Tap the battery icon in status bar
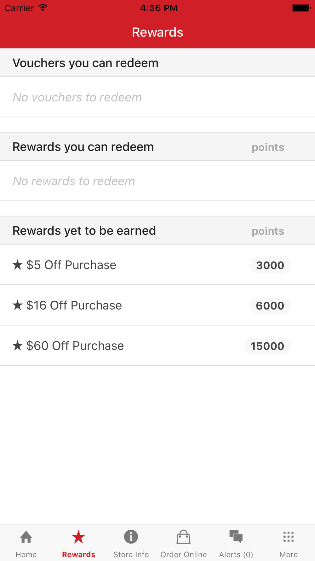 pos(301,8)
